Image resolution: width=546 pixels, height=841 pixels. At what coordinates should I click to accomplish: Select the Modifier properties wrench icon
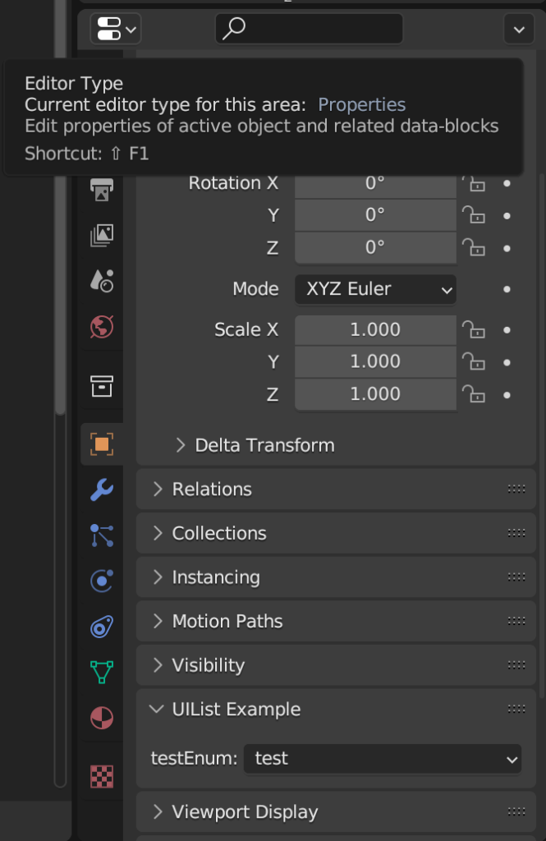click(101, 489)
